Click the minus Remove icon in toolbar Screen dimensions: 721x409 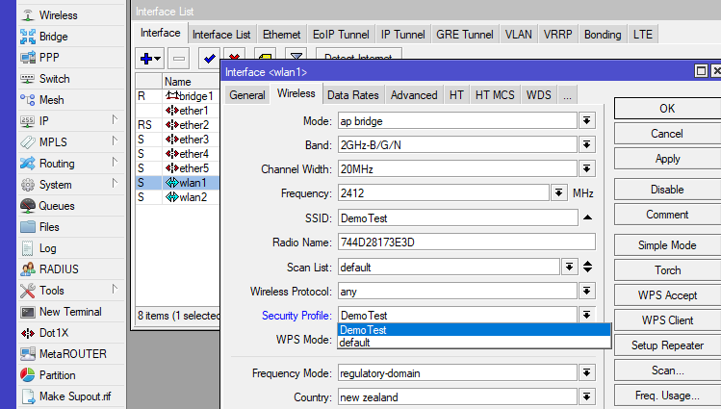coord(179,58)
